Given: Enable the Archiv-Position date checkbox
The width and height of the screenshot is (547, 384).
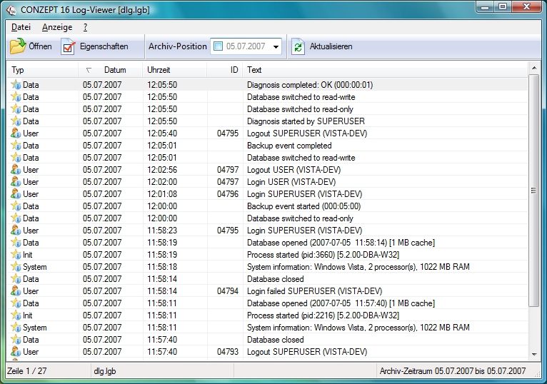Looking at the screenshot, I should tap(218, 46).
